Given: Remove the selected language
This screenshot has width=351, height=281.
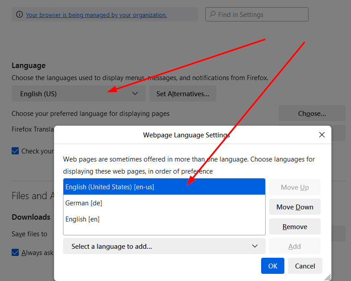Looking at the screenshot, I should pos(295,226).
